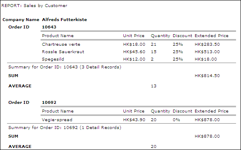Click the Vegie-spread product name
241x150 pixels.
click(57, 120)
